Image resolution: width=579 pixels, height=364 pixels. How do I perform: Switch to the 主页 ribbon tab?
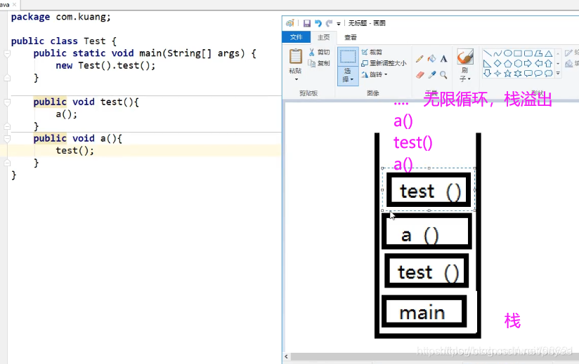click(x=324, y=37)
